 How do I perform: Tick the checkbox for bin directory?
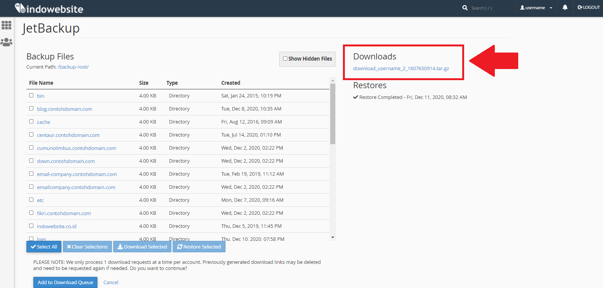[31, 95]
